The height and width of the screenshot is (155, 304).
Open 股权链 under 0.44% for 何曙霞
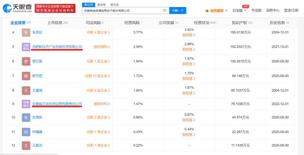click(189, 134)
